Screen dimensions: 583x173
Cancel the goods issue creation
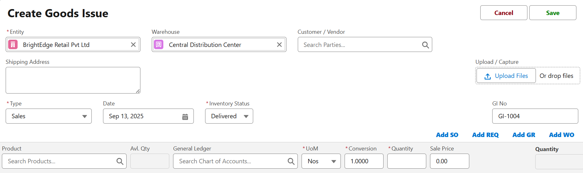tap(504, 13)
